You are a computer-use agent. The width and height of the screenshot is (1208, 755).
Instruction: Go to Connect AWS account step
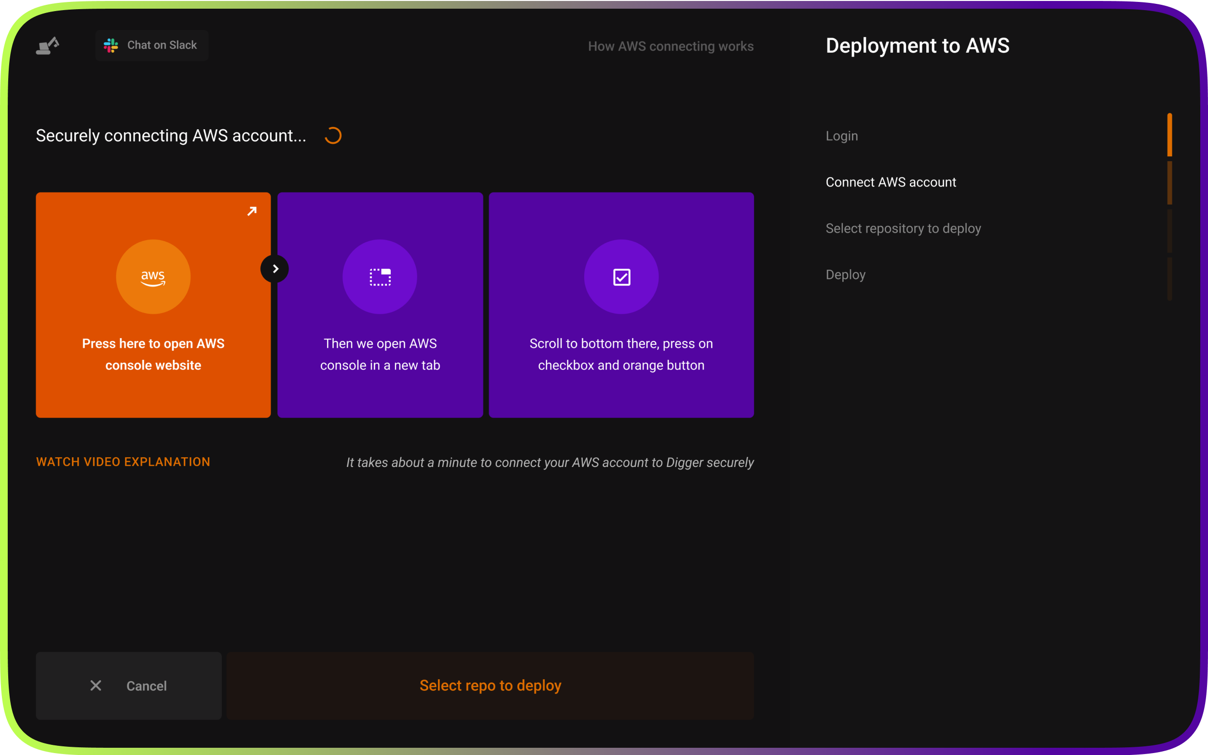coord(891,182)
